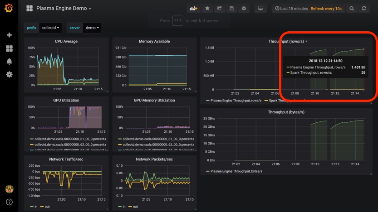Image resolution: width=378 pixels, height=212 pixels.
Task: Open the prefix collectd variable dropdown
Action: tap(50, 28)
